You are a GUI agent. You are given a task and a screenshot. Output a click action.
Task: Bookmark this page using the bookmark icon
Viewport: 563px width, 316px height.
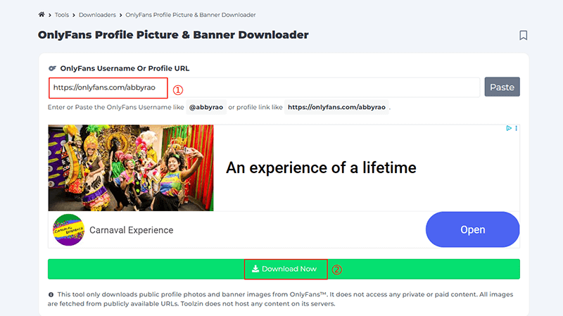[x=523, y=35]
